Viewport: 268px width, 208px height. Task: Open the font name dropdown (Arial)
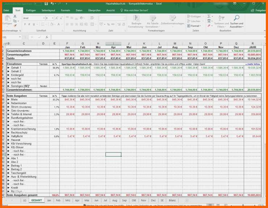(44, 18)
